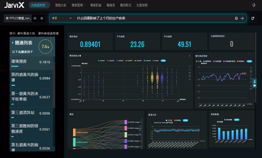The height and width of the screenshot is (158, 262).
Task: Toggle cluster6 legend in scatter chart
Action: (147, 61)
